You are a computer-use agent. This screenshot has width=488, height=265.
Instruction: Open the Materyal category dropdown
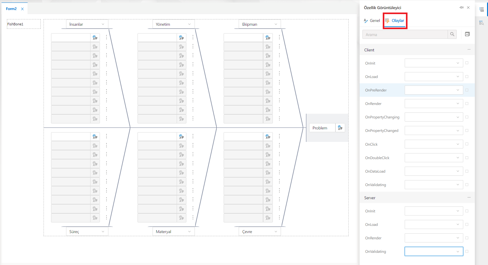pyautogui.click(x=174, y=231)
